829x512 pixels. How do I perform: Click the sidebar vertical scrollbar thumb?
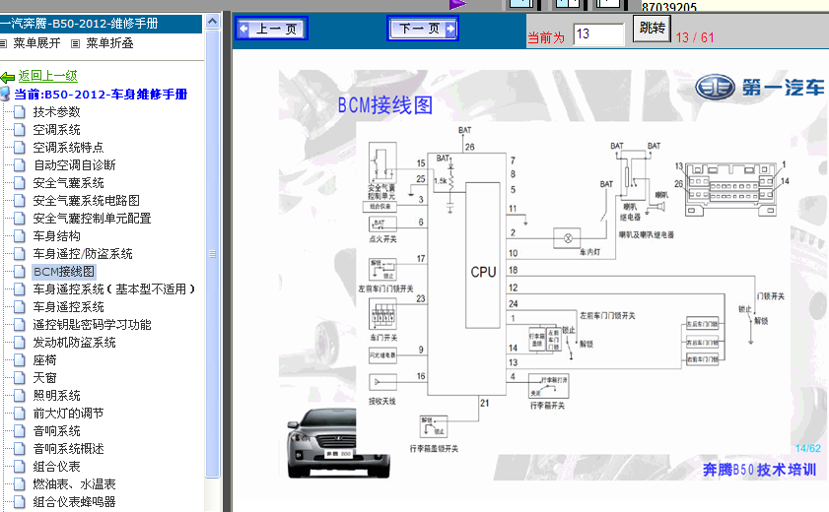pyautogui.click(x=212, y=254)
